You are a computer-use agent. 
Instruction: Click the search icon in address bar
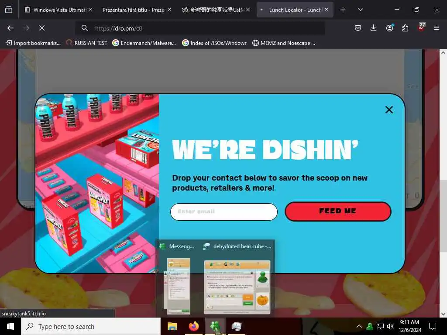84,28
